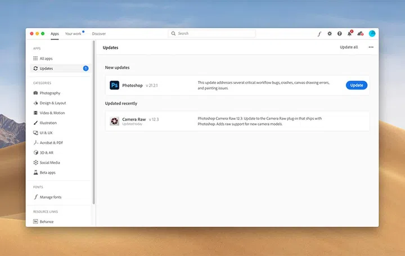
Task: Open the Video & Motion category
Action: (52, 113)
